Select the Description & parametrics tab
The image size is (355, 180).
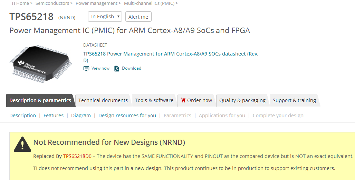tap(40, 100)
